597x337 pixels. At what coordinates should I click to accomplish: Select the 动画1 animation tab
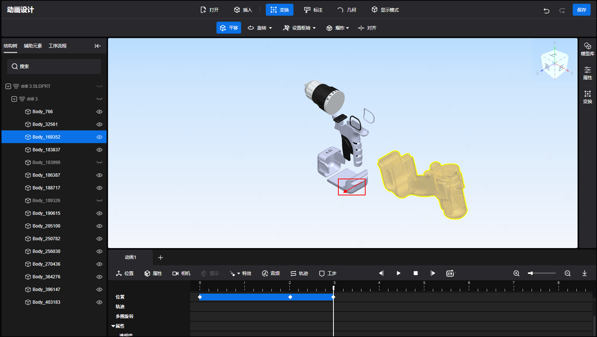[x=130, y=257]
